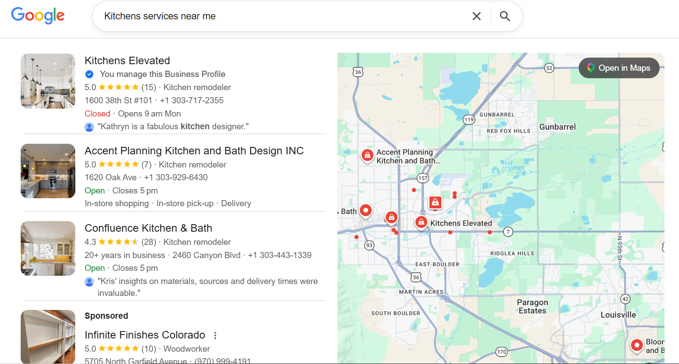Viewport: 679px width, 364px height.
Task: Open Kitchens Elevated kitchen photo thumbnail
Action: [x=48, y=81]
